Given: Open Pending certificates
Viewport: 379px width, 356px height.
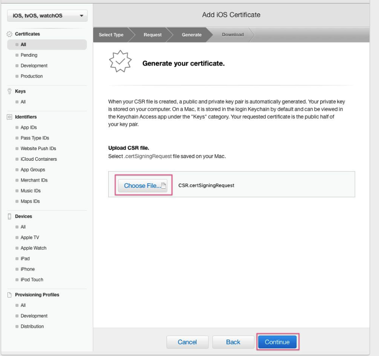Looking at the screenshot, I should tap(29, 55).
